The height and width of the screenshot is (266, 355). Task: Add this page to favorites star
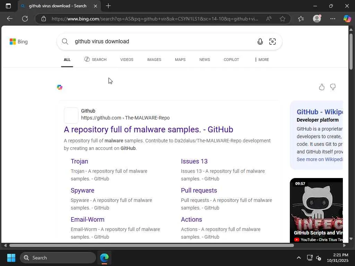point(282,19)
